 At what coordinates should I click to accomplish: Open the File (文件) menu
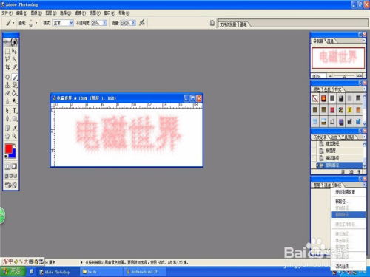coord(7,13)
